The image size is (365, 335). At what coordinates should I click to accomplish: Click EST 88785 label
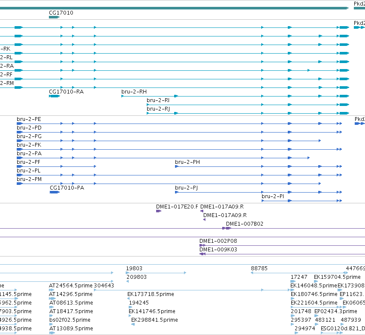pos(259,269)
